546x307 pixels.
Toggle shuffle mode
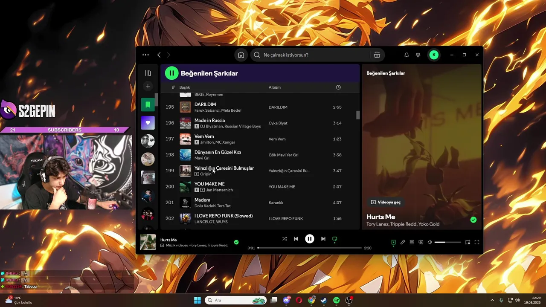point(285,239)
